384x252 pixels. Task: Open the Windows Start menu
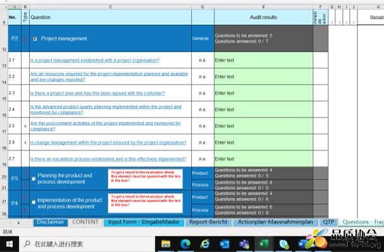tap(9, 244)
